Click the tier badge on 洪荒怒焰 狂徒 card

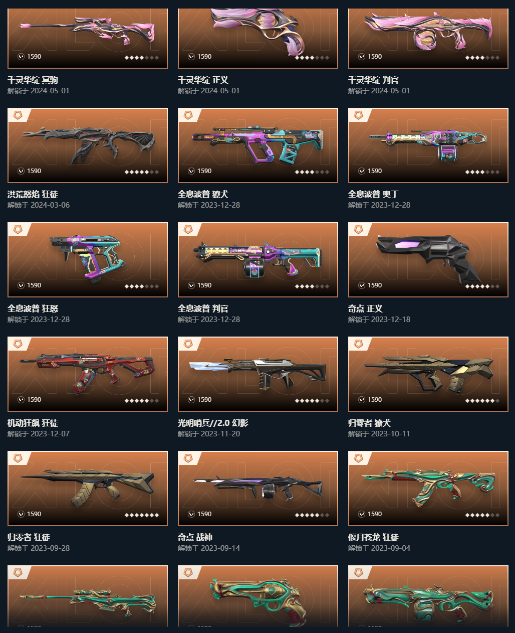tap(18, 115)
